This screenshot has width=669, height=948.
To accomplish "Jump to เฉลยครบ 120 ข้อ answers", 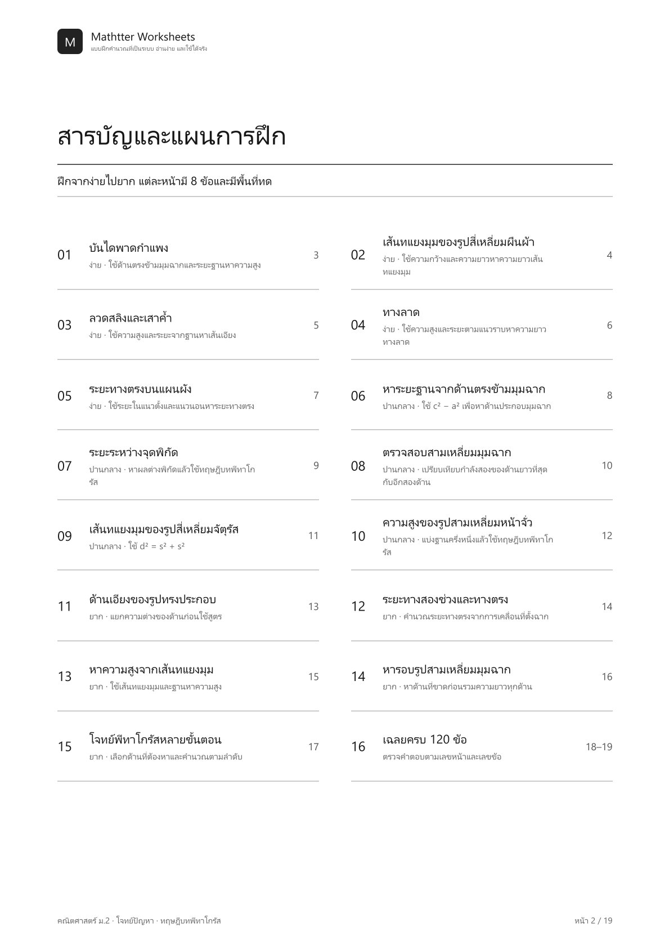I will pyautogui.click(x=482, y=746).
